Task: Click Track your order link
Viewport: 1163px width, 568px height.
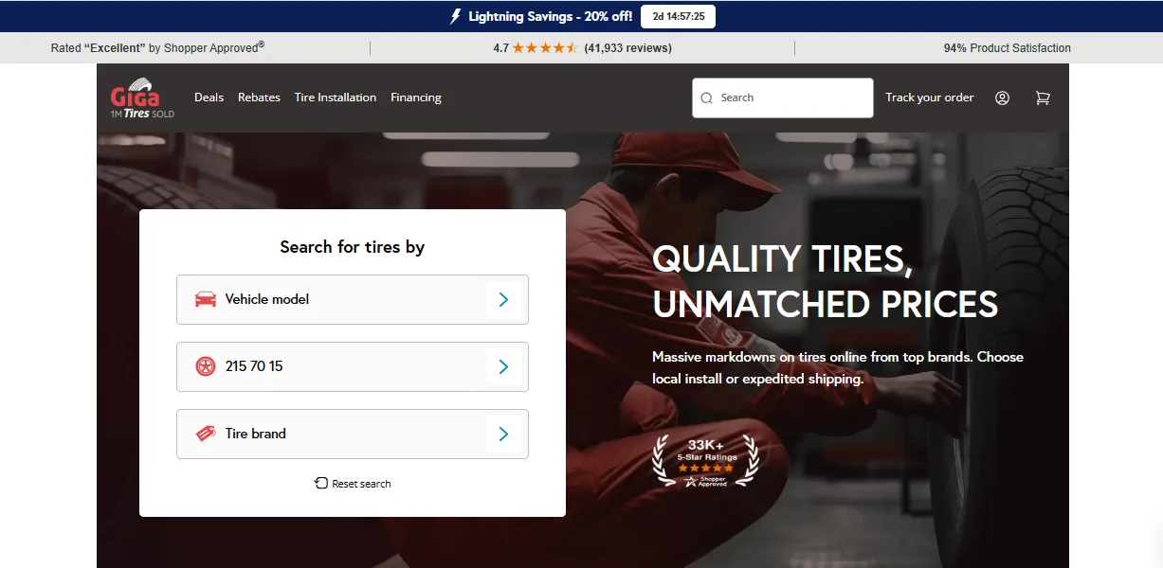Action: (930, 98)
